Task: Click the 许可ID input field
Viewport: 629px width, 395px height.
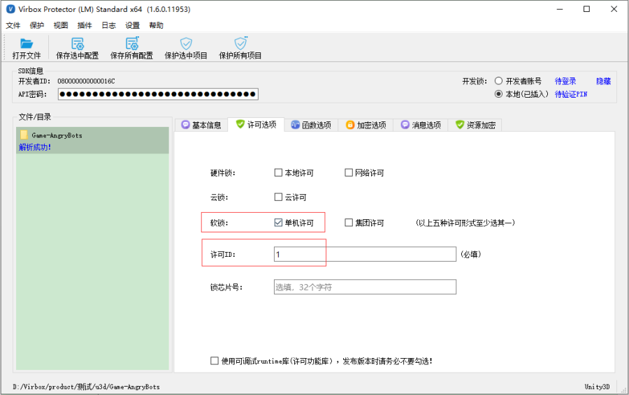Action: pyautogui.click(x=365, y=254)
